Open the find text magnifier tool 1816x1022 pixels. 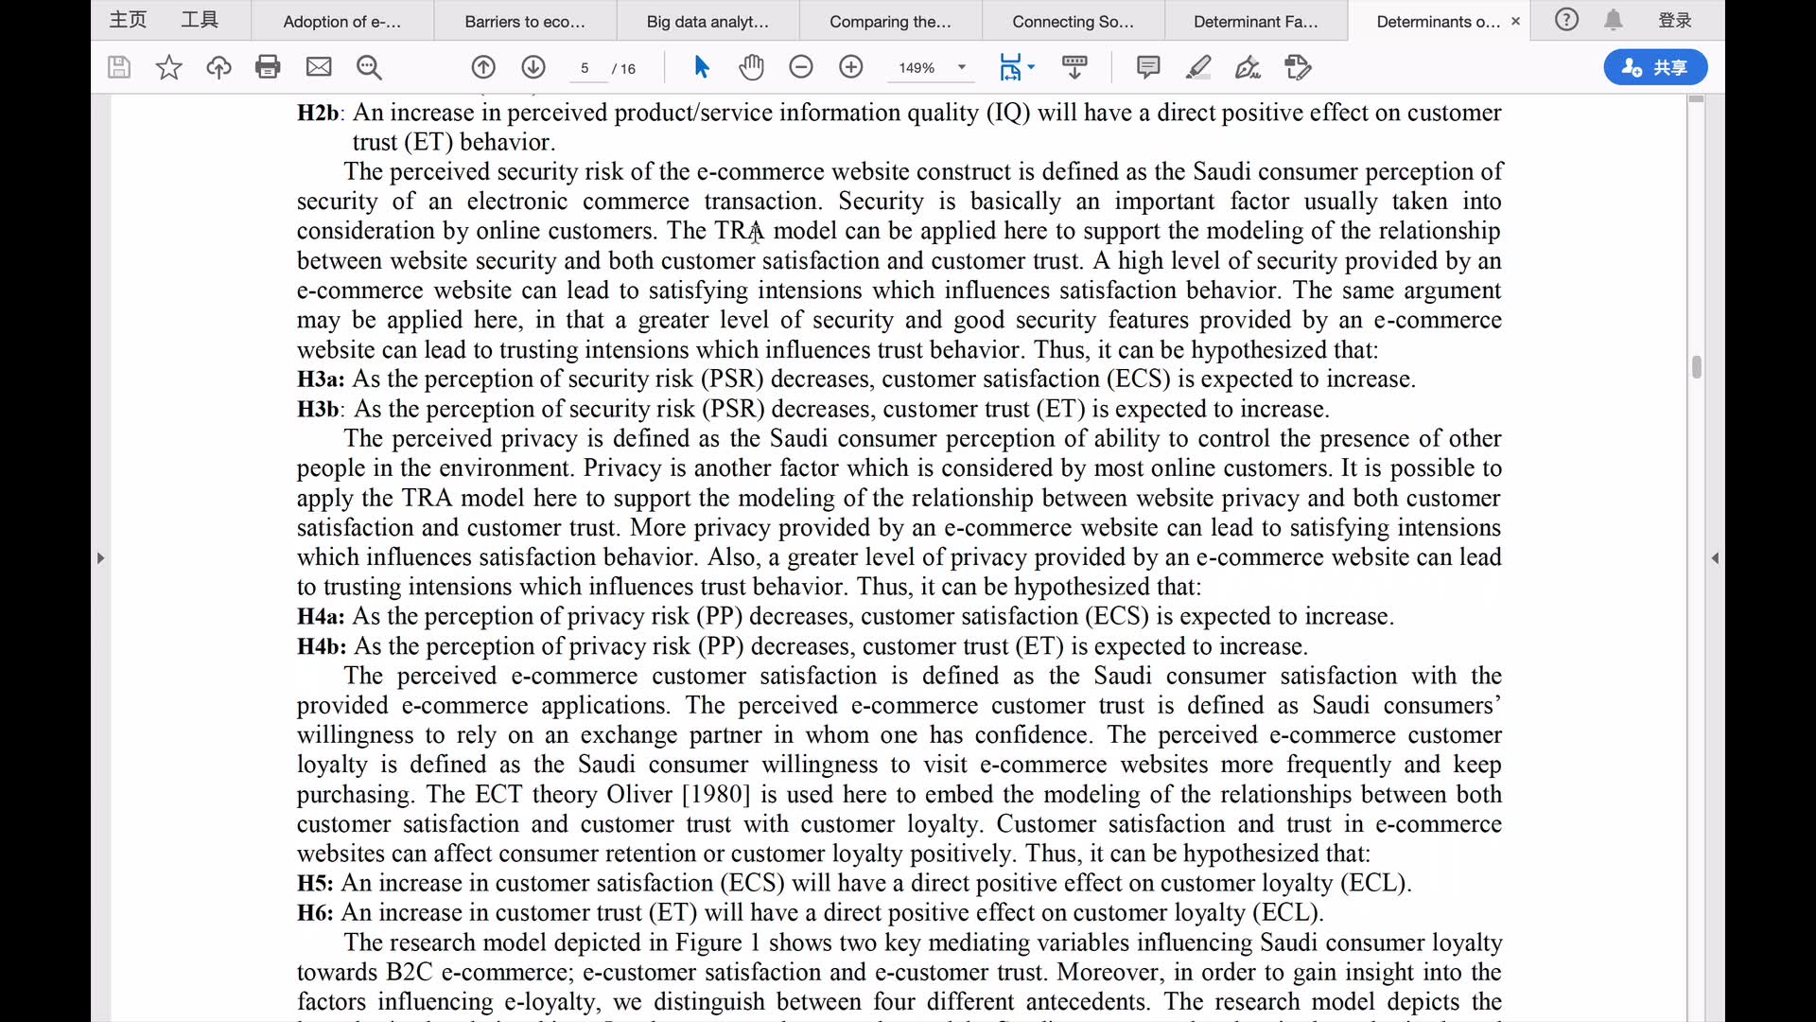(369, 67)
